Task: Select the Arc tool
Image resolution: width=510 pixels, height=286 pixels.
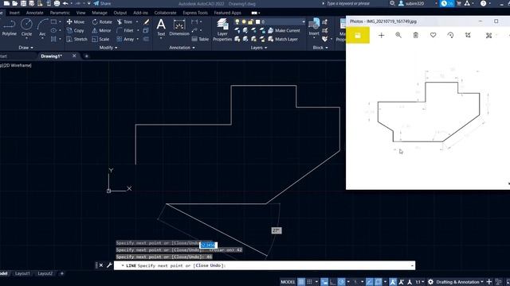Action: tap(42, 27)
